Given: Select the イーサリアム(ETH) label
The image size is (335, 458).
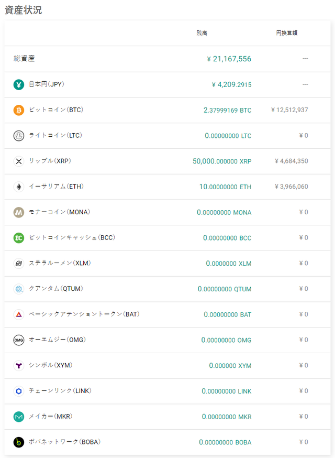Looking at the screenshot, I should (x=57, y=187).
